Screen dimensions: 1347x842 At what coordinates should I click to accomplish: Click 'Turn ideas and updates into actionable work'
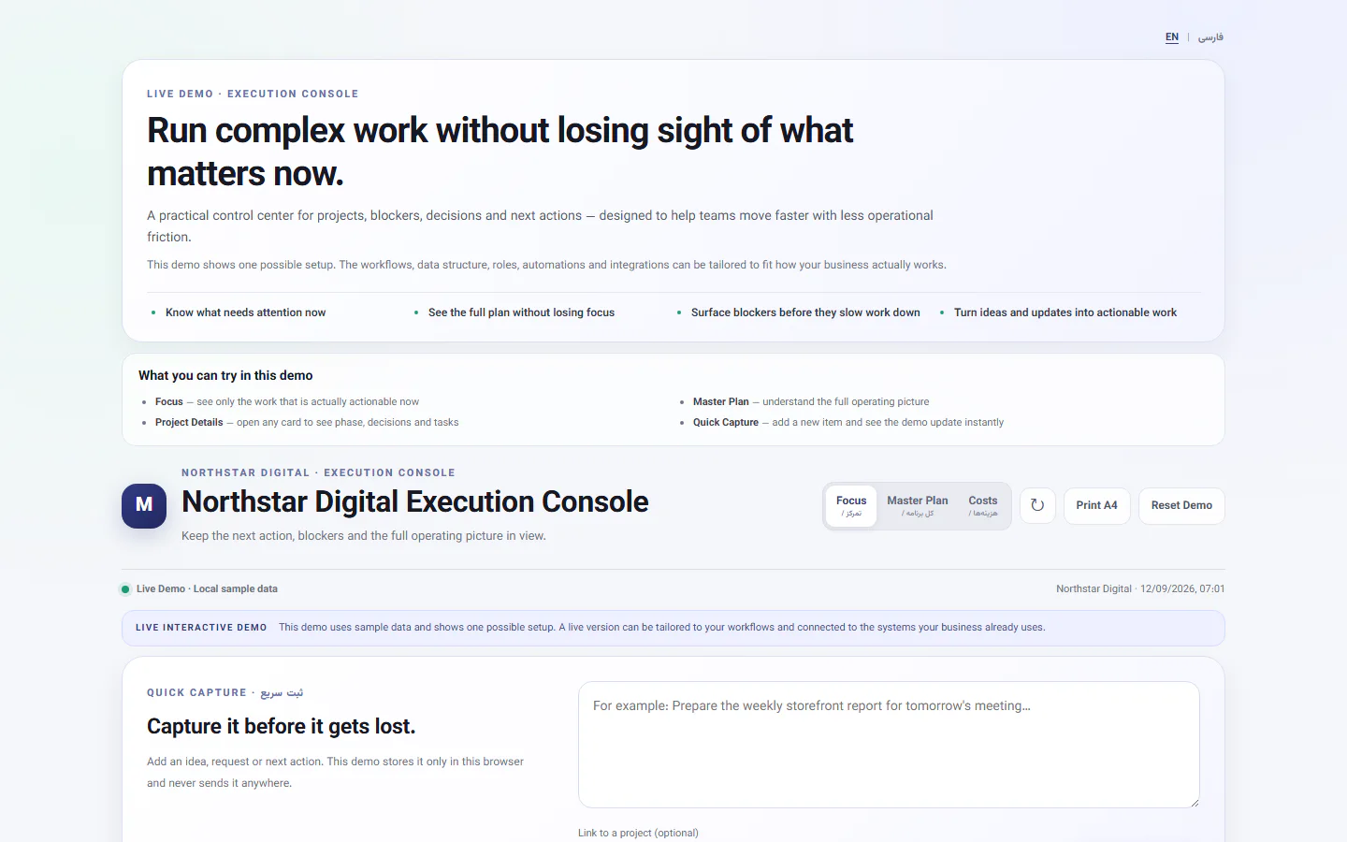pos(1065,312)
